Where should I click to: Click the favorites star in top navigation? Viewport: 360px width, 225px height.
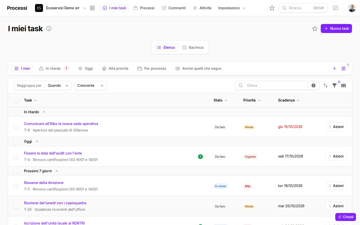[x=272, y=8]
